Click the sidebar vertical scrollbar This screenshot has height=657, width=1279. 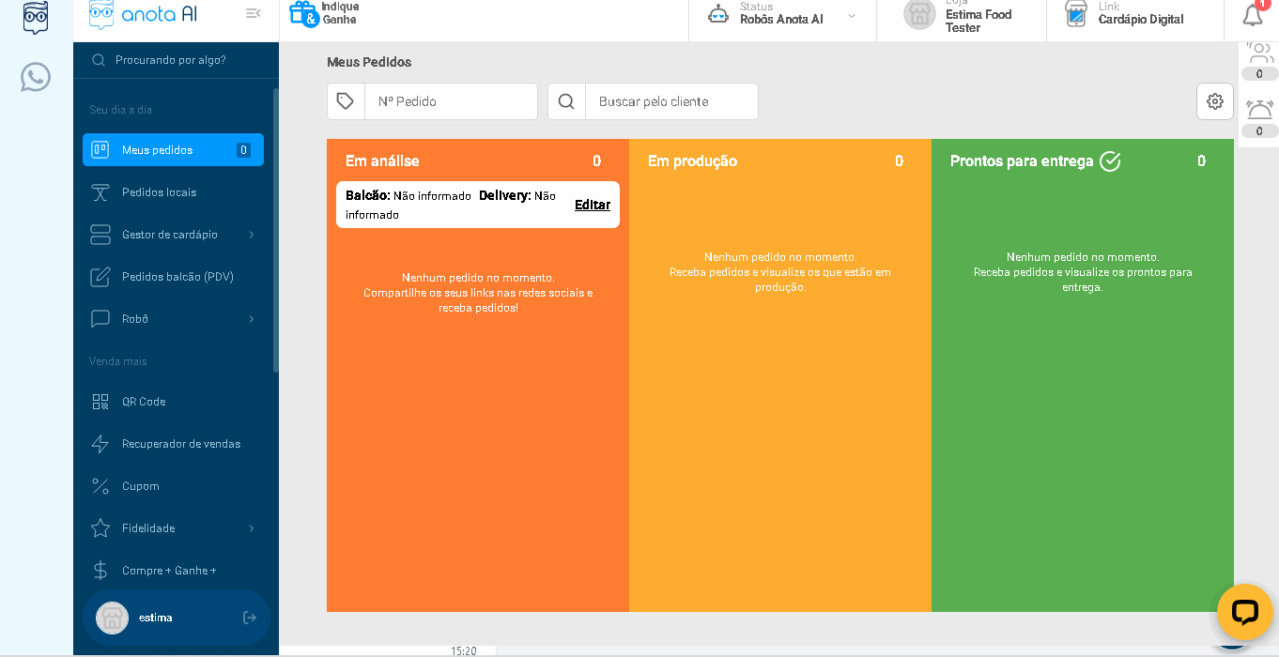click(275, 230)
